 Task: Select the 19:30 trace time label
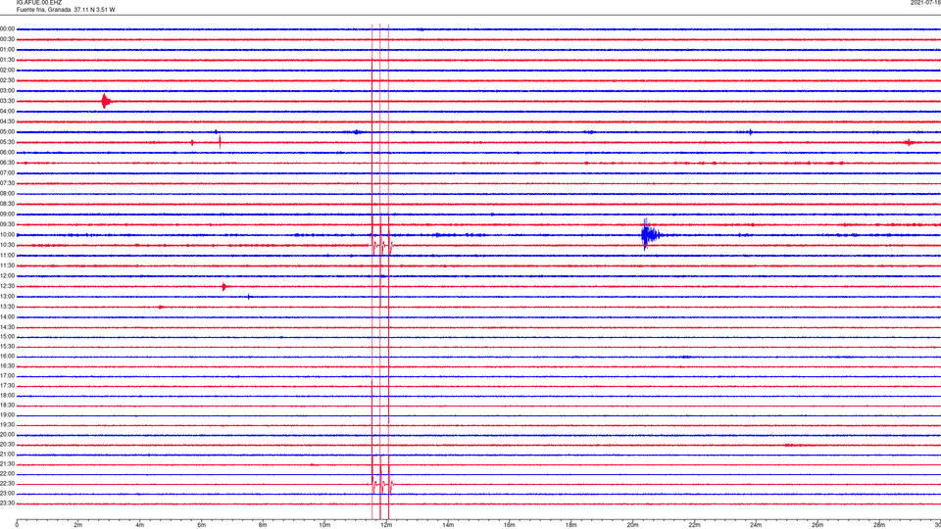point(8,425)
